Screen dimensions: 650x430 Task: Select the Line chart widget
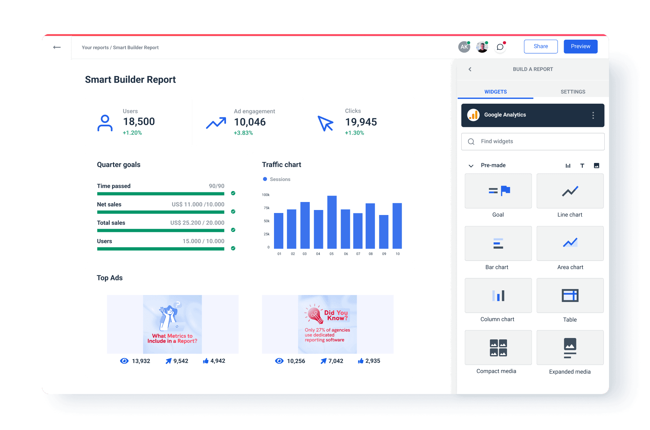click(570, 191)
